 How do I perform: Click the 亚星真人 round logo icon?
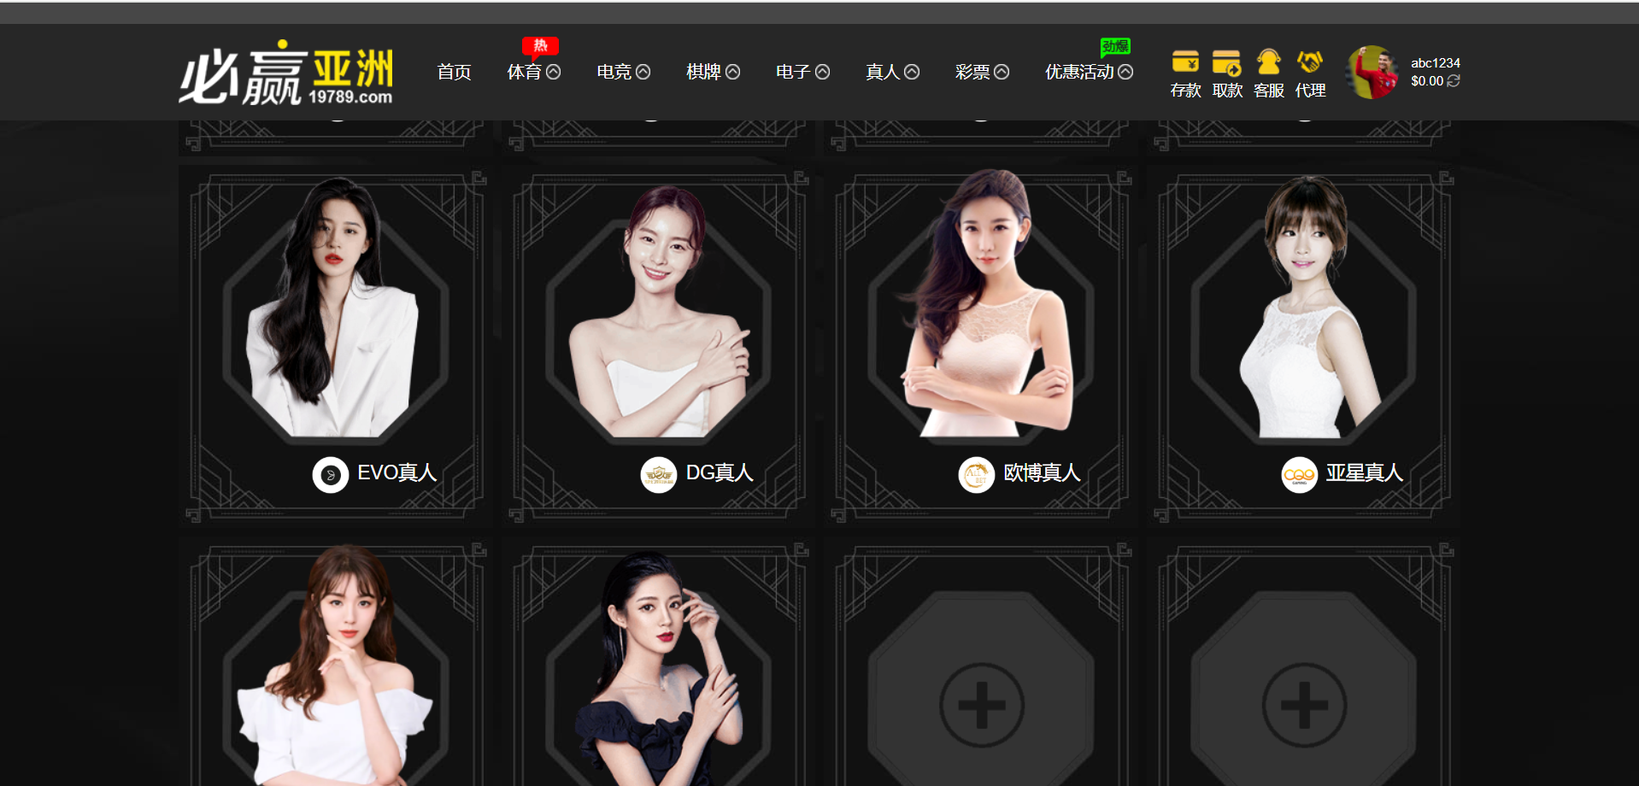[x=1300, y=475]
